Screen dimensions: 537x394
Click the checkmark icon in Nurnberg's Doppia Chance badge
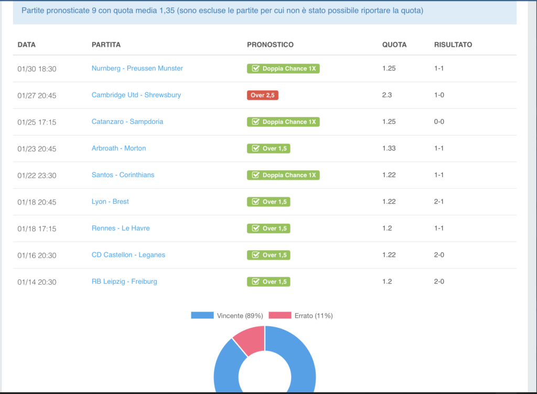click(255, 69)
